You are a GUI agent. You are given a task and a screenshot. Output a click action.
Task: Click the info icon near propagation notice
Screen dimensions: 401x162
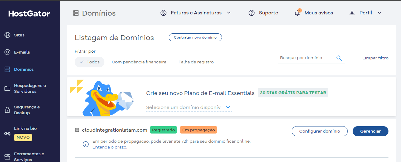click(x=86, y=144)
